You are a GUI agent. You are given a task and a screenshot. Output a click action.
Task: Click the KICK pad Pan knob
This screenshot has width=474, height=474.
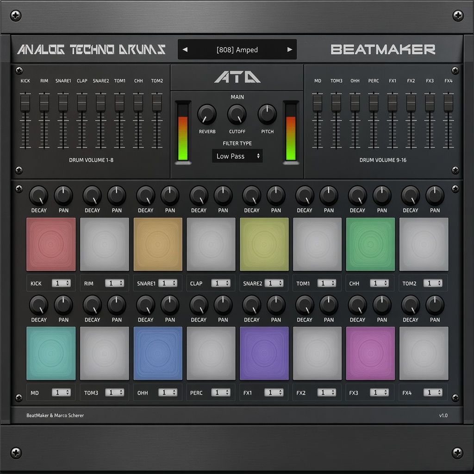[63, 196]
